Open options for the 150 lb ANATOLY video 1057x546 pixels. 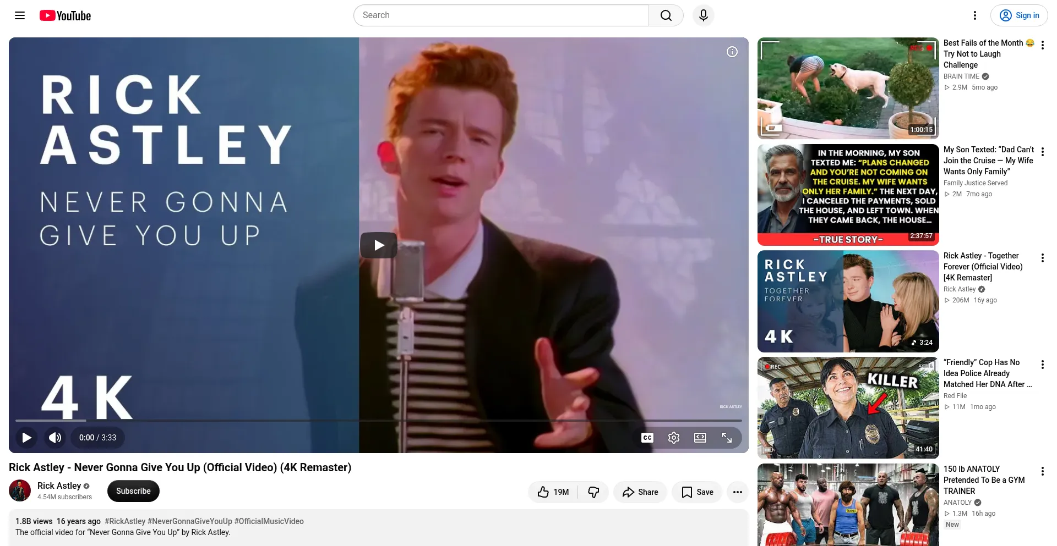[1043, 471]
